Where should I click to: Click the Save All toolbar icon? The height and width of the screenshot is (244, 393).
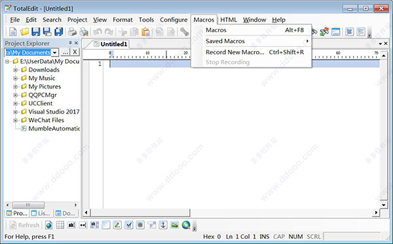click(x=59, y=32)
